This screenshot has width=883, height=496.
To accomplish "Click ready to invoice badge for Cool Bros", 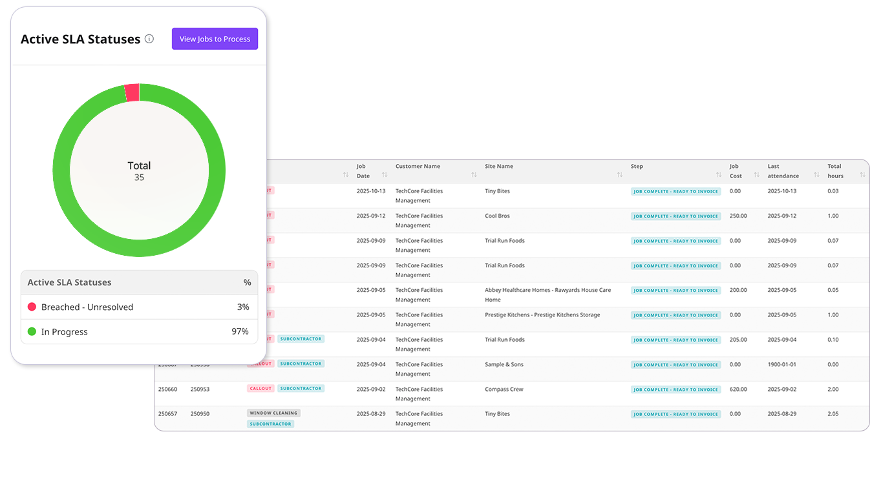I will (x=676, y=216).
